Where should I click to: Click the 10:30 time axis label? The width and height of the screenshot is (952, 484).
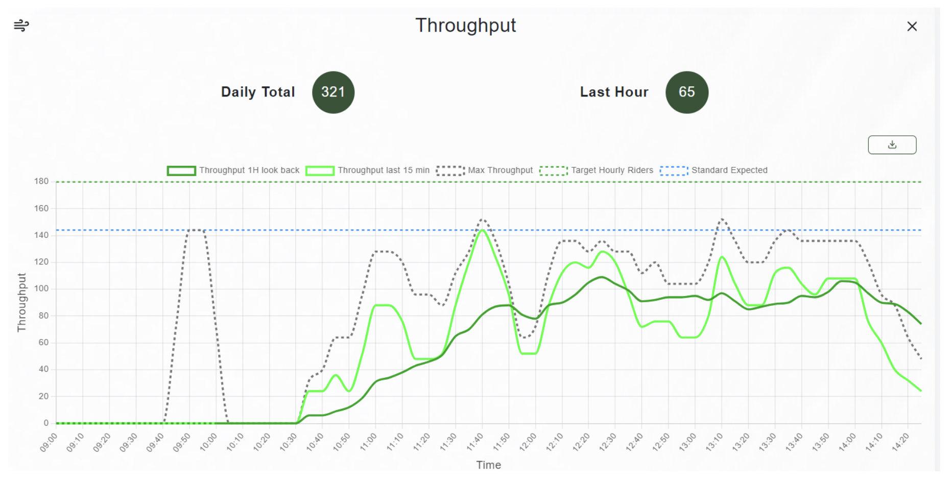click(289, 442)
